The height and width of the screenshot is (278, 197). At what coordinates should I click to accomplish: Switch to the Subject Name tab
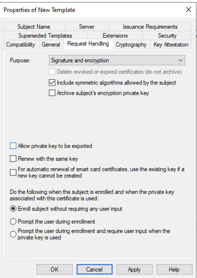point(34,27)
